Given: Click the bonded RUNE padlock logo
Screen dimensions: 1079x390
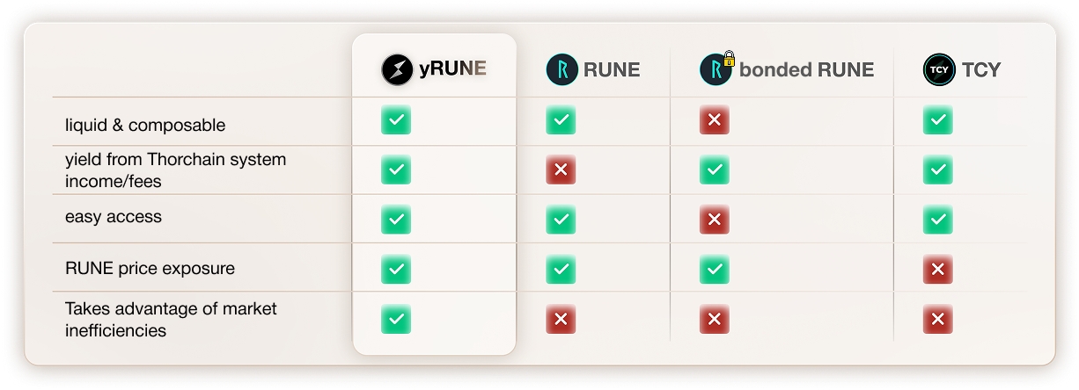Looking at the screenshot, I should coord(716,69).
